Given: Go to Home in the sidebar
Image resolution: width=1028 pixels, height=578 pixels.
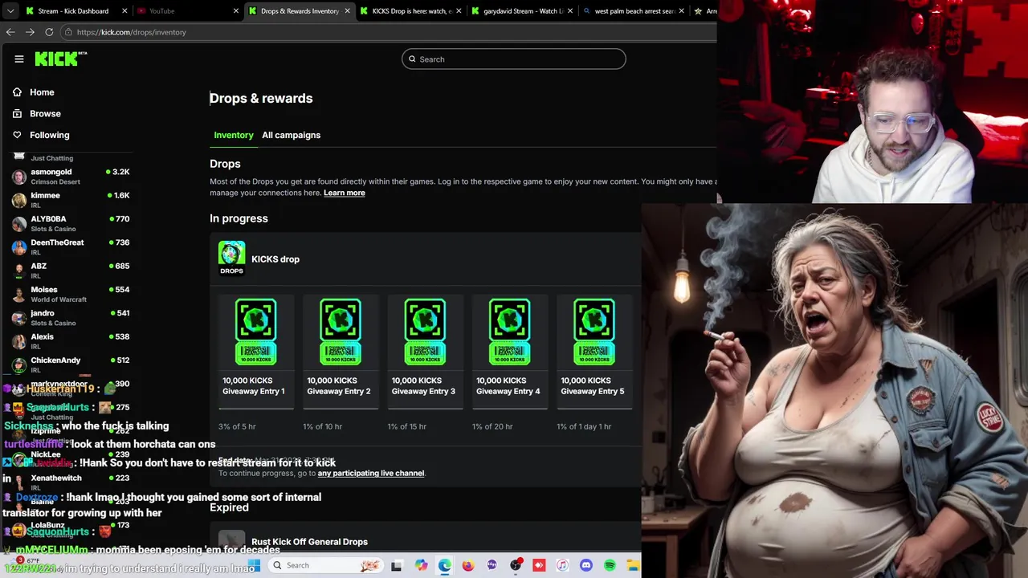Looking at the screenshot, I should (x=34, y=92).
